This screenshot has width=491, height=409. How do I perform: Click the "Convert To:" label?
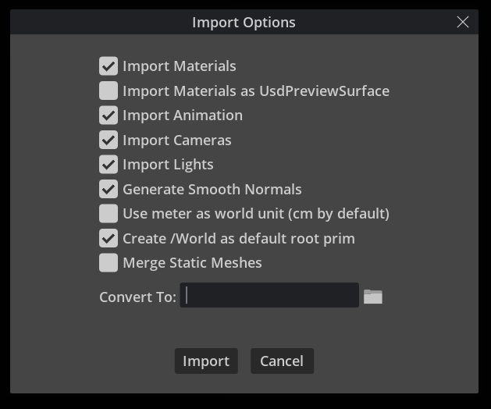coord(138,297)
